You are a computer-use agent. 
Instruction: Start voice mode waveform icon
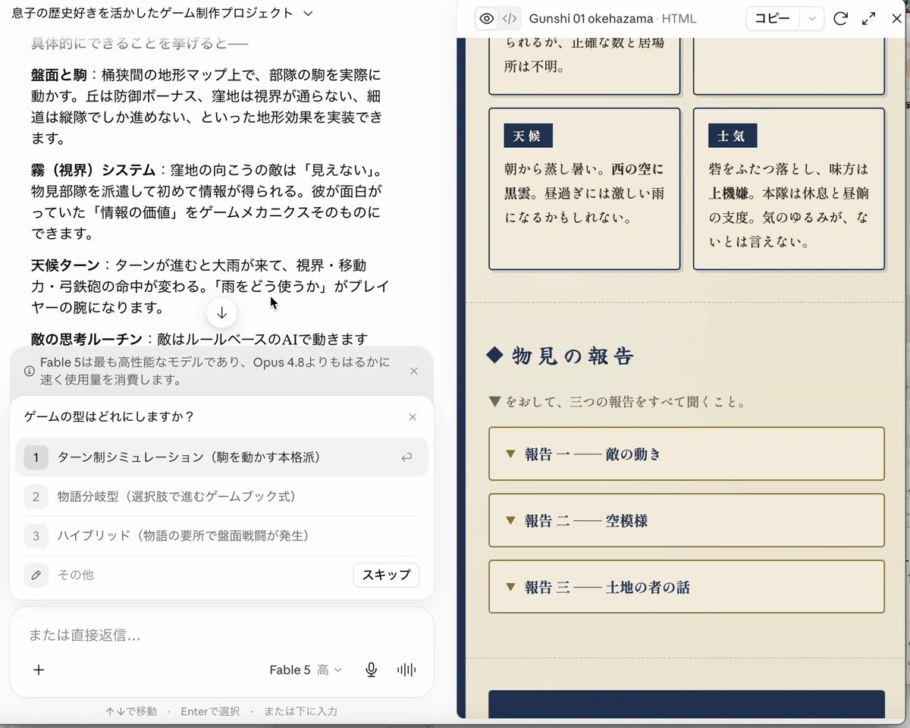(406, 670)
